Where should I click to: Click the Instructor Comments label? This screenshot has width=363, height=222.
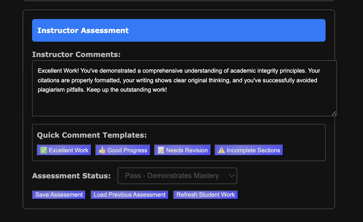pos(76,54)
